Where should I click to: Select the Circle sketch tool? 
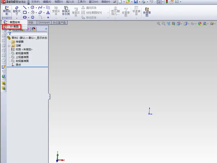[33, 7]
